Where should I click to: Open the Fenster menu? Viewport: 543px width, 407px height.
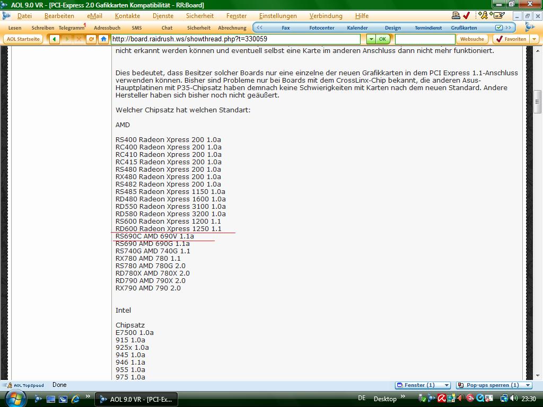pyautogui.click(x=237, y=16)
